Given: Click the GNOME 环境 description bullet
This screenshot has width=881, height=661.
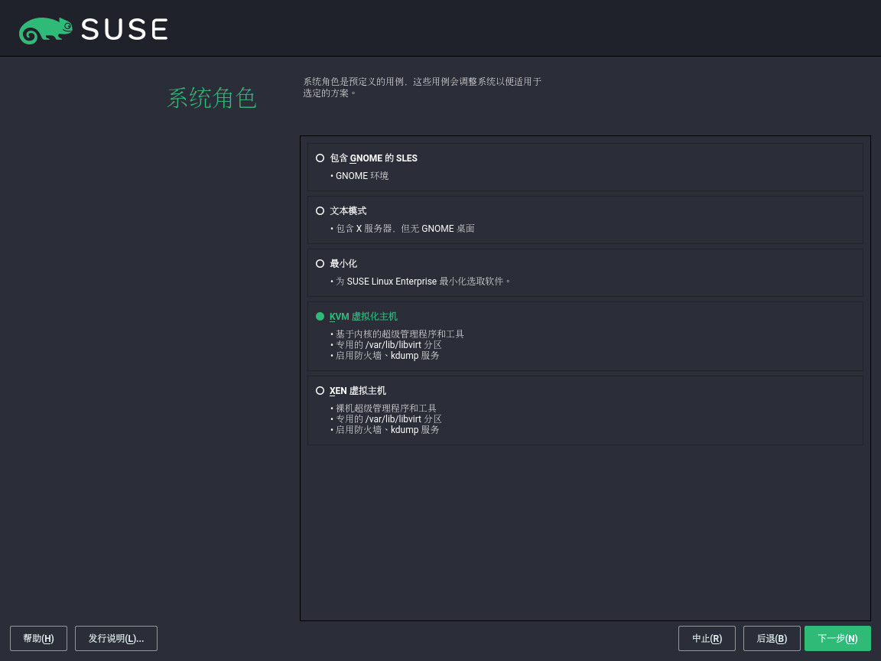Looking at the screenshot, I should (x=362, y=176).
